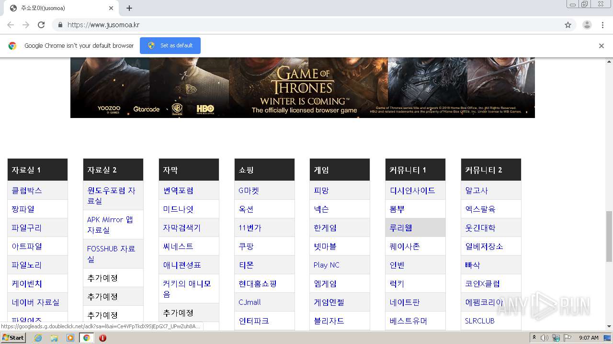The width and height of the screenshot is (613, 344).
Task: Open a new browser tab
Action: pos(129,8)
